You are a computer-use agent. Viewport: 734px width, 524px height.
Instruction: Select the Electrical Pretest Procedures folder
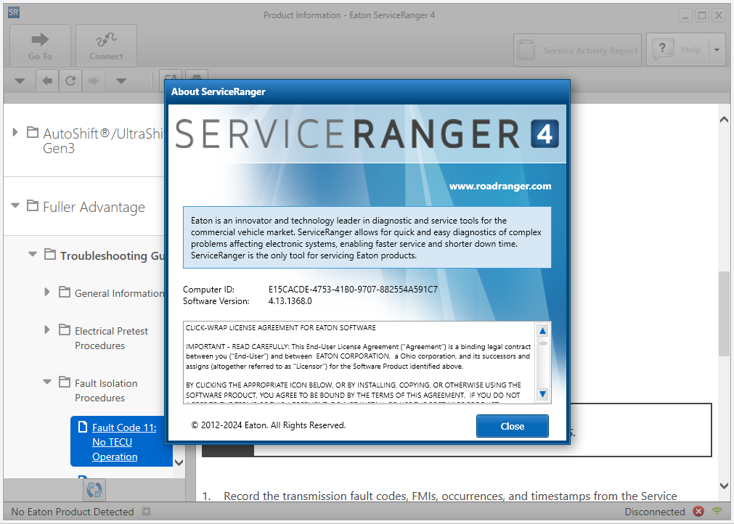(x=110, y=338)
